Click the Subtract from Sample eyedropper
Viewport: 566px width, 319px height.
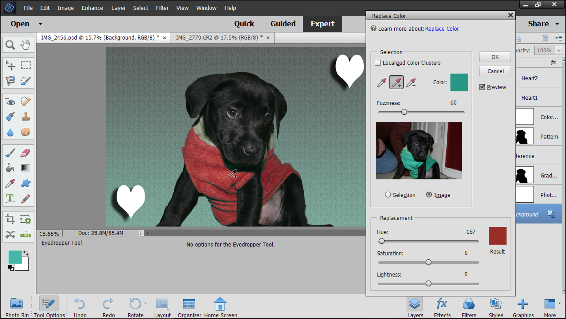[411, 82]
